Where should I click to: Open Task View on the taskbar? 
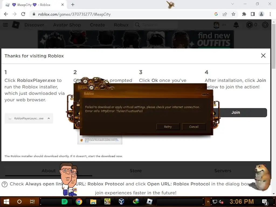click(x=32, y=202)
